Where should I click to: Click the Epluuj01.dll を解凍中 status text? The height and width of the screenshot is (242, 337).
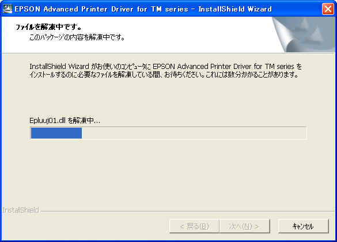[x=65, y=121]
